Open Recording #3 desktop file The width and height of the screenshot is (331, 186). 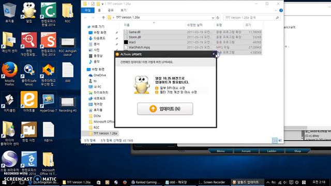tap(68, 104)
